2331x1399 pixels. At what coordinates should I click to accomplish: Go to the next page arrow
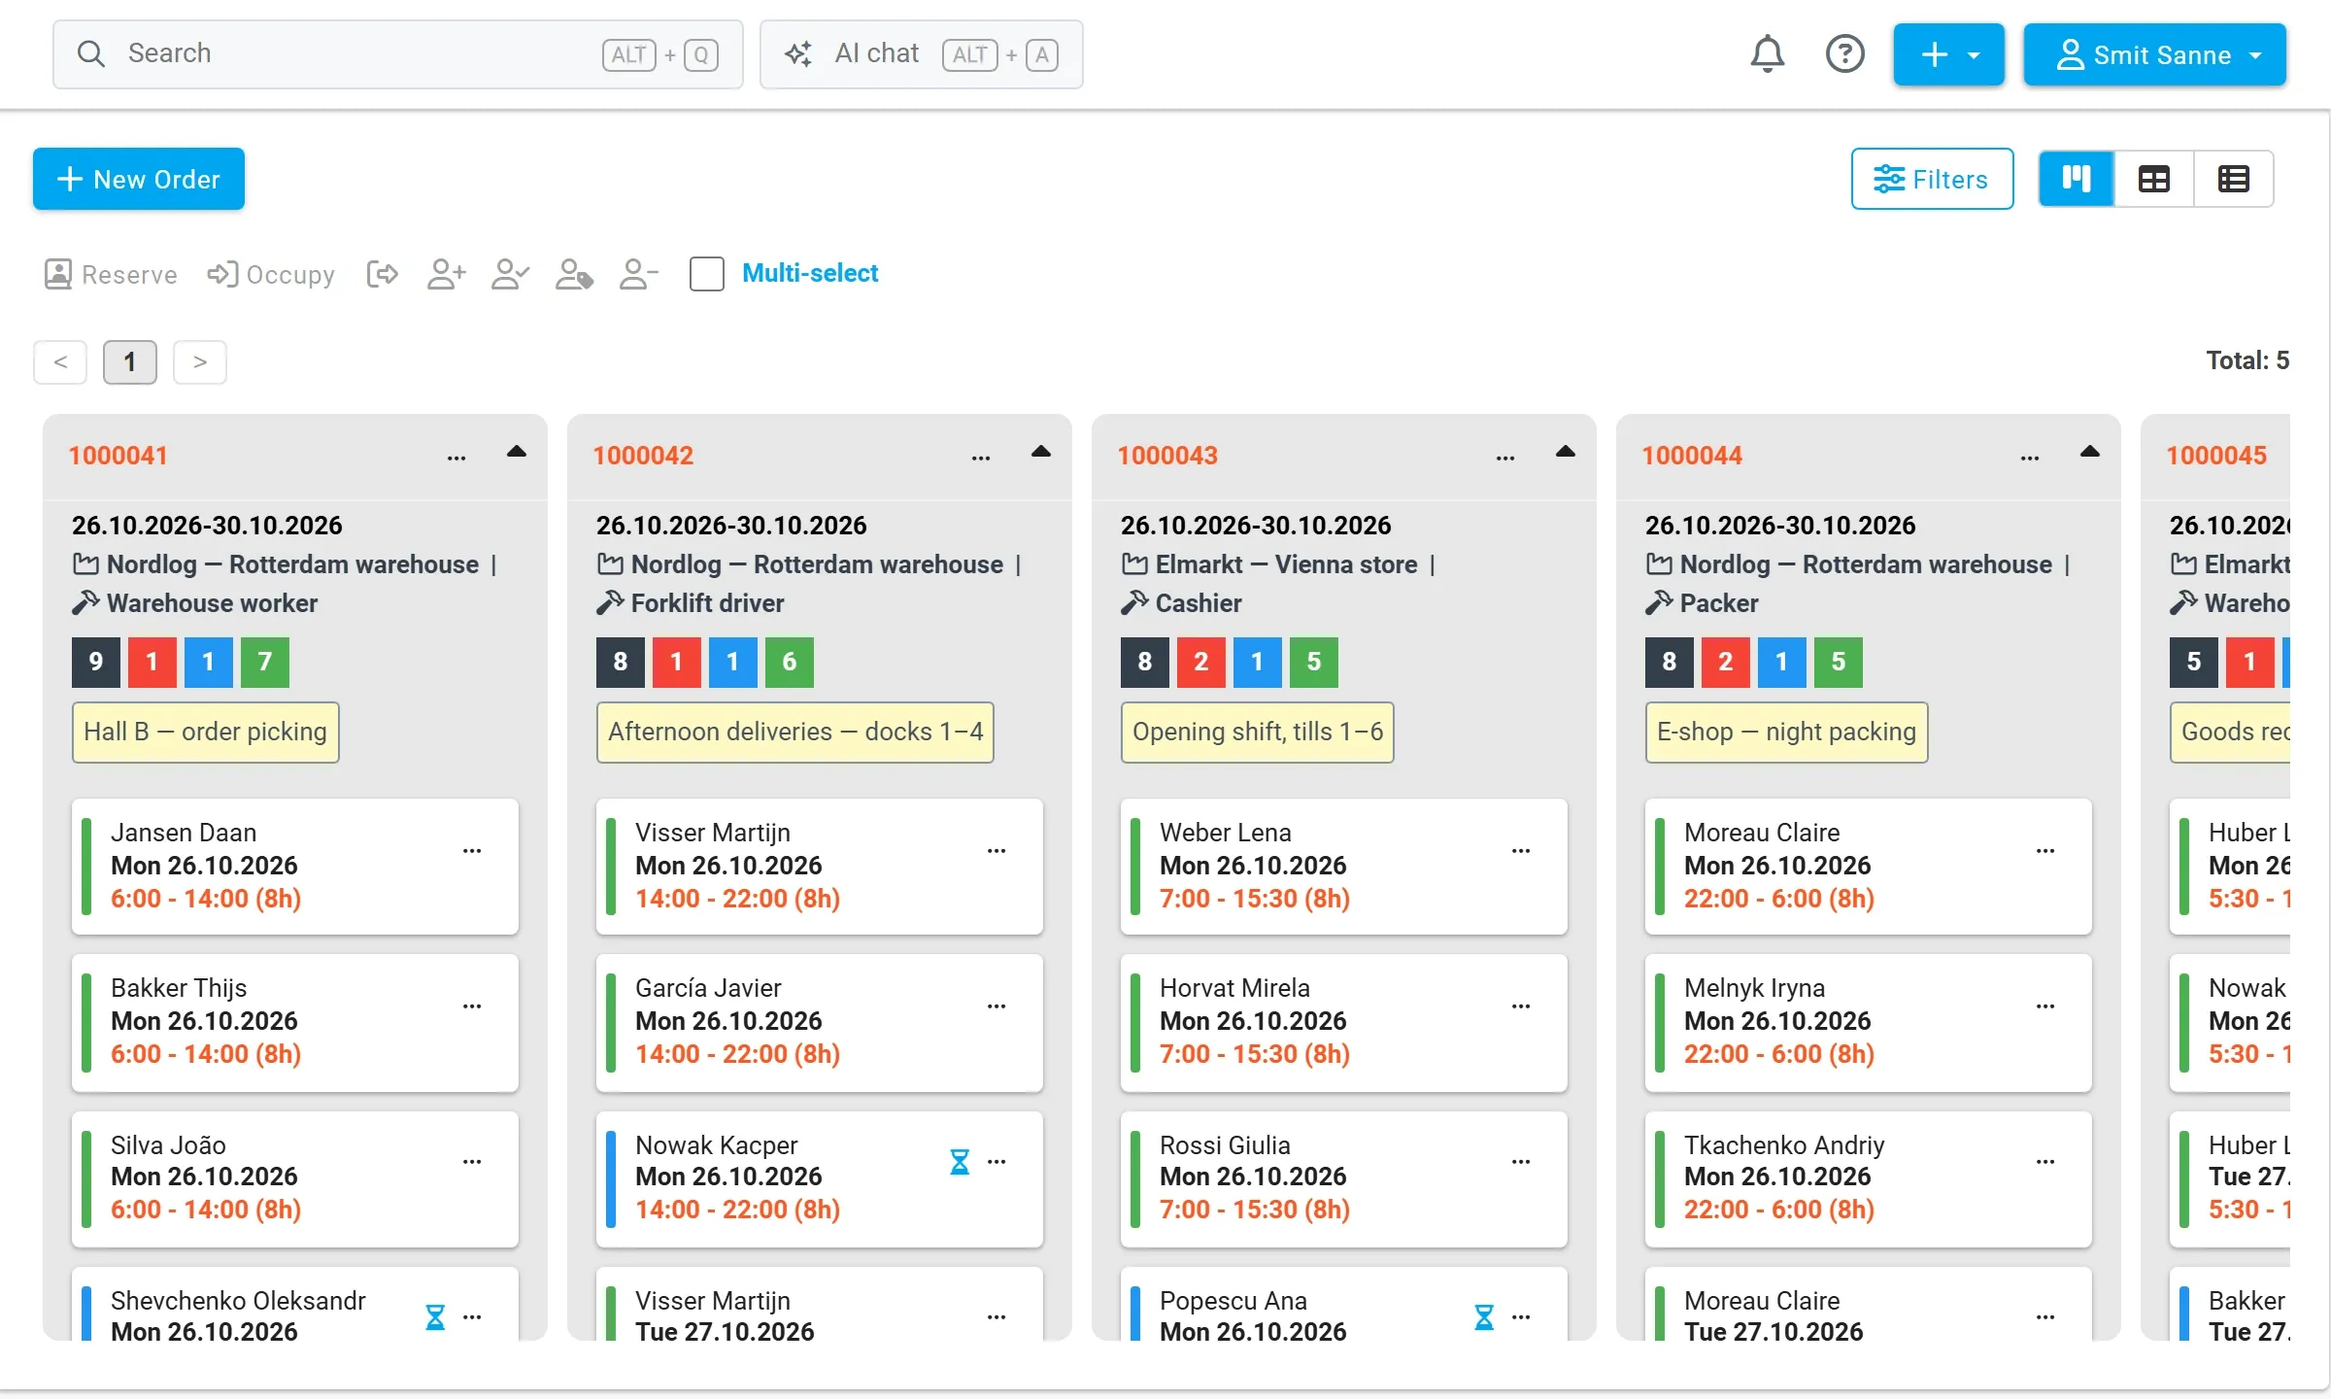(x=200, y=362)
